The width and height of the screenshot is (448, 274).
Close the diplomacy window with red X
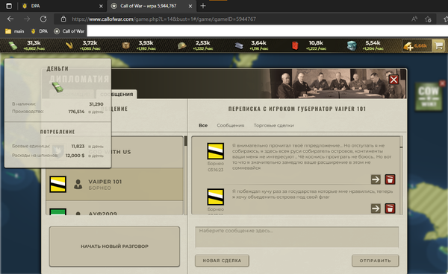[393, 80]
